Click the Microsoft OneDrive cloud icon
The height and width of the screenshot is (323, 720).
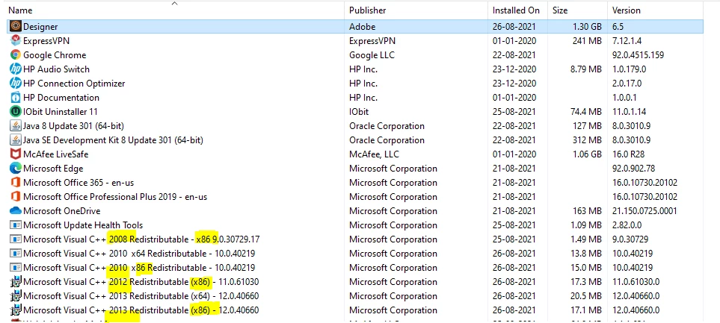click(x=16, y=211)
